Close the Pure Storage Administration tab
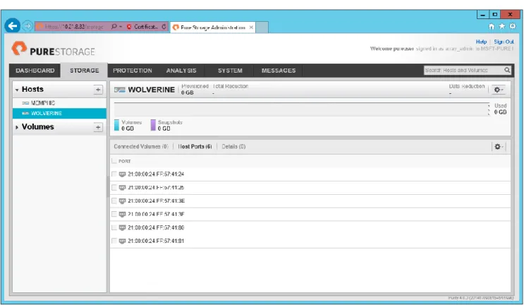This screenshot has height=305, width=524. point(251,28)
